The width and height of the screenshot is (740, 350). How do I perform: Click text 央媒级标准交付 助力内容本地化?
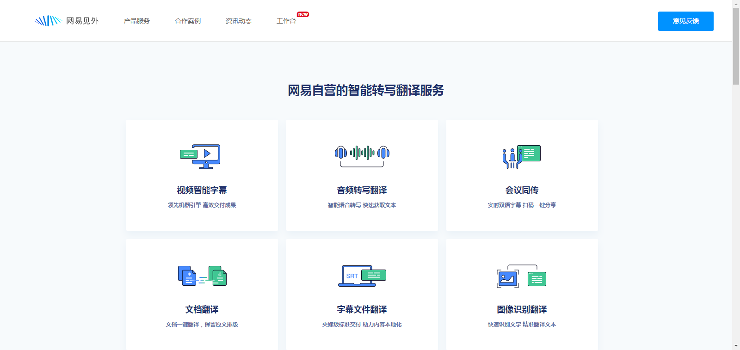point(362,325)
